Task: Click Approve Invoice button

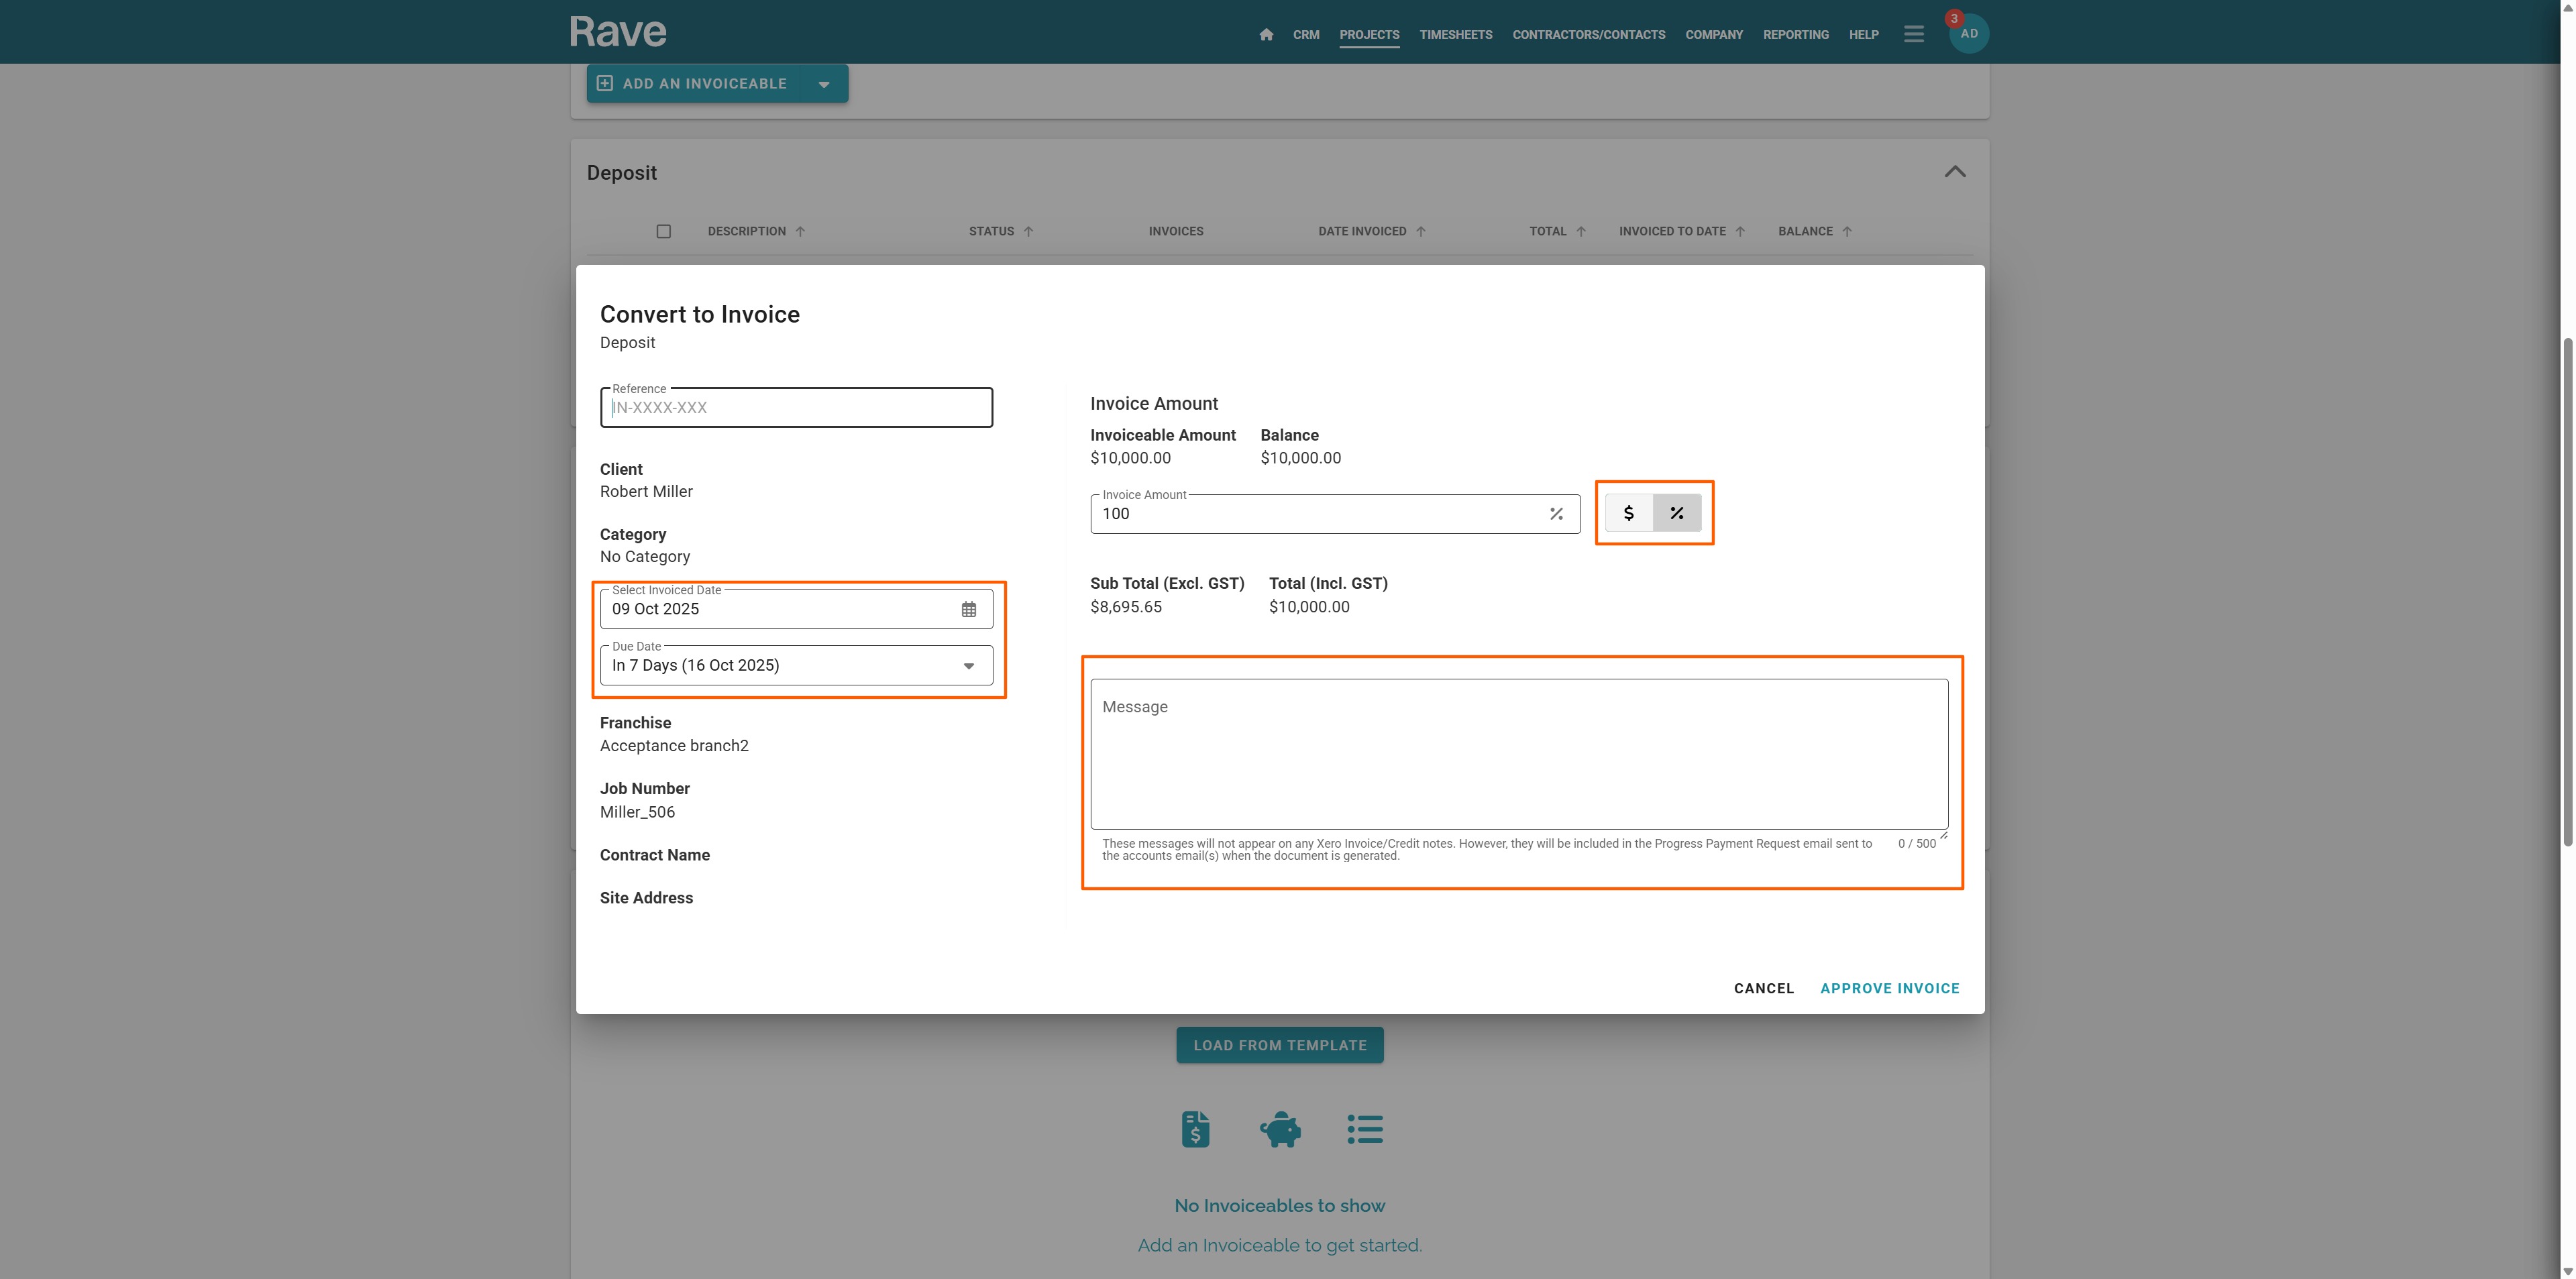Action: 1889,988
